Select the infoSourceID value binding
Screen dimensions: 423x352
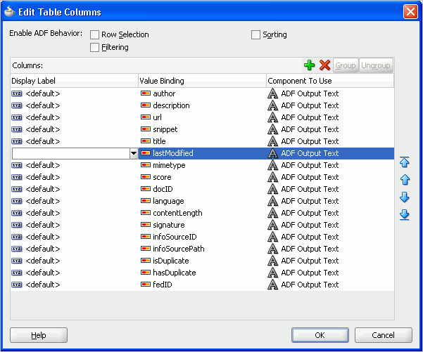[x=175, y=237]
